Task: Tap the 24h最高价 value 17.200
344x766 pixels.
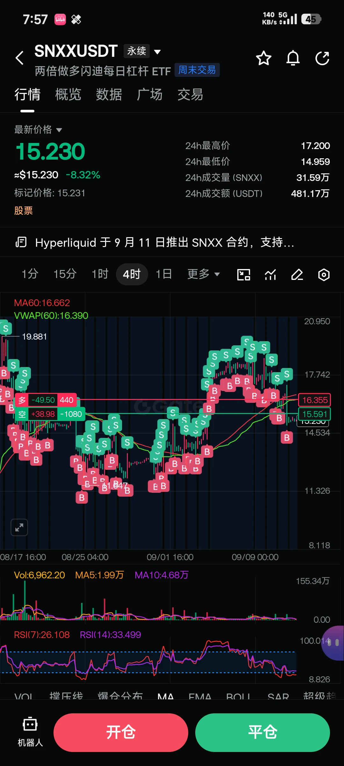Action: [x=315, y=146]
